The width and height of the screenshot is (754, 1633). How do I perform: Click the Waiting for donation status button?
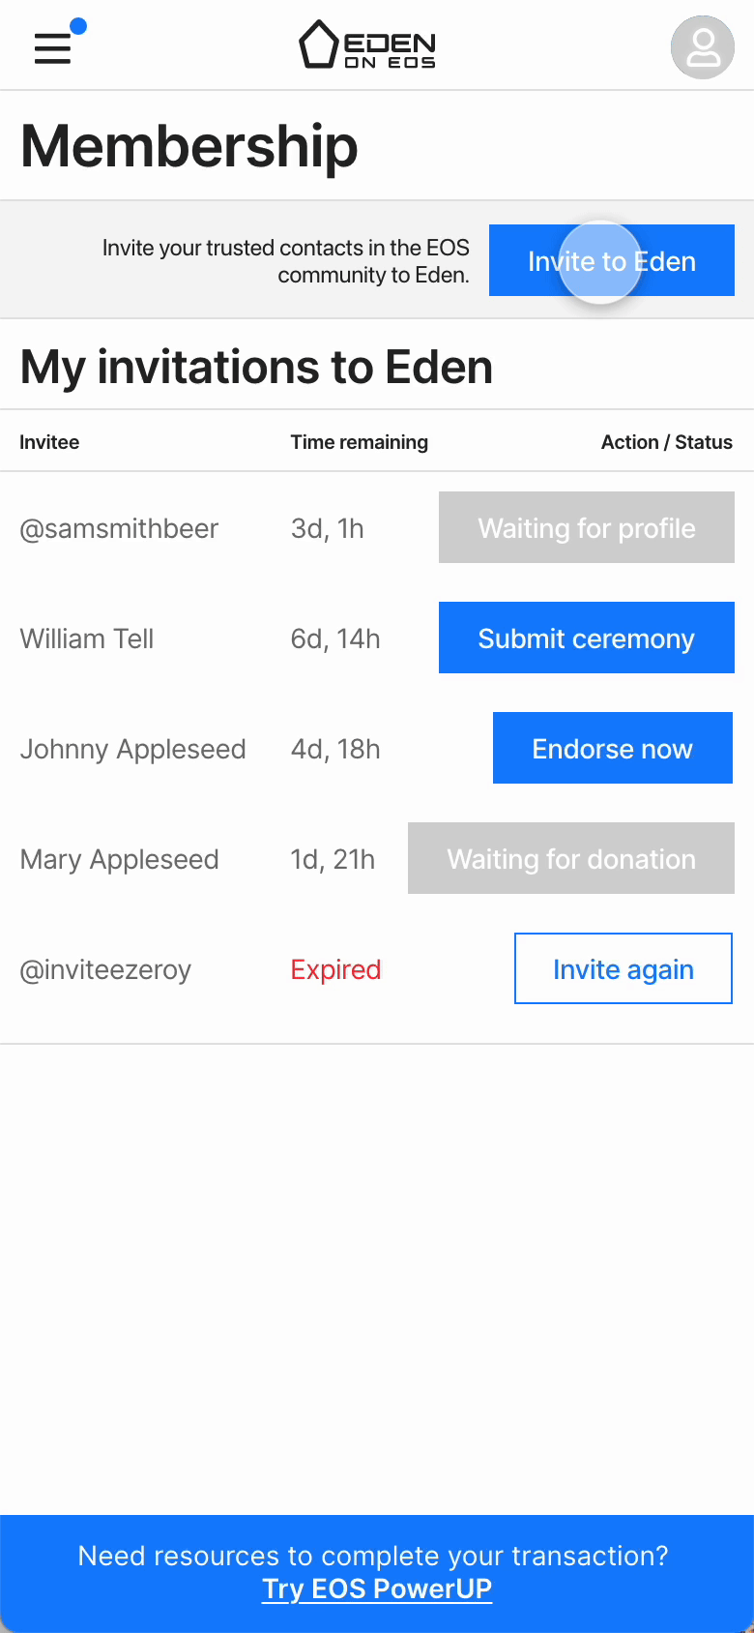click(x=570, y=858)
